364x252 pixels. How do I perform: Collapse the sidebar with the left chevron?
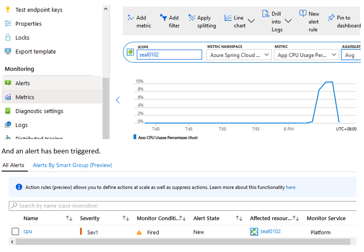118,100
